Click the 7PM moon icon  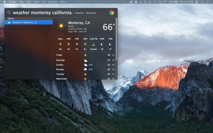[110, 44]
